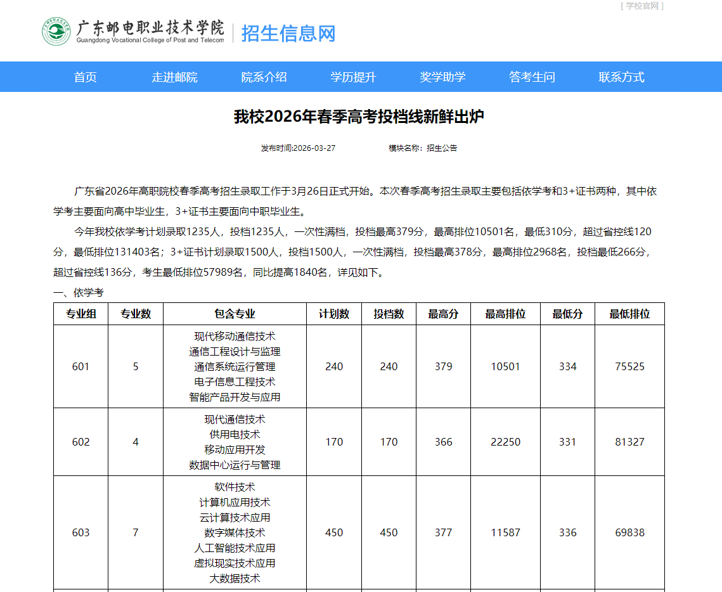Select the 发布时间:2026-03-27 text
Viewport: 722px width, 592px height.
(298, 148)
